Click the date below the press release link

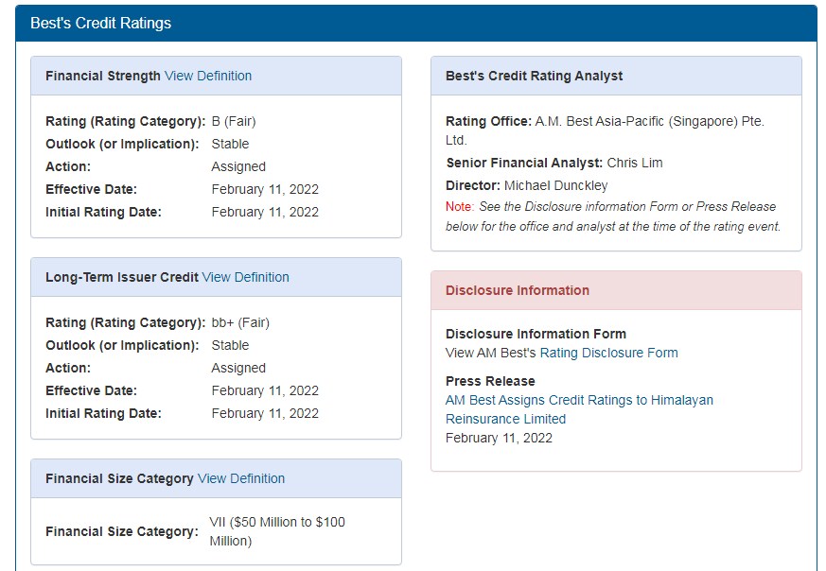coord(499,438)
